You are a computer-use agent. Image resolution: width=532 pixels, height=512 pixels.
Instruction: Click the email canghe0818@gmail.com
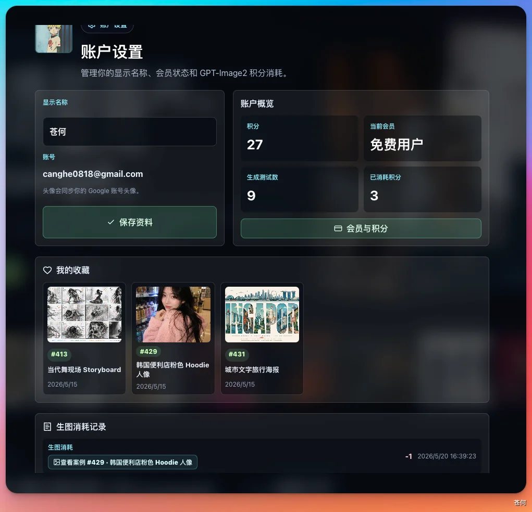point(93,174)
